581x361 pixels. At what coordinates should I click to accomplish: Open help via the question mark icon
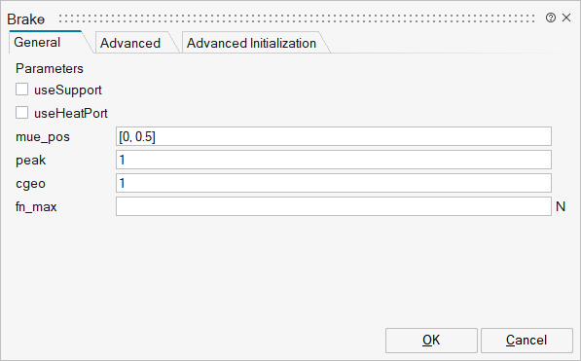coord(551,18)
